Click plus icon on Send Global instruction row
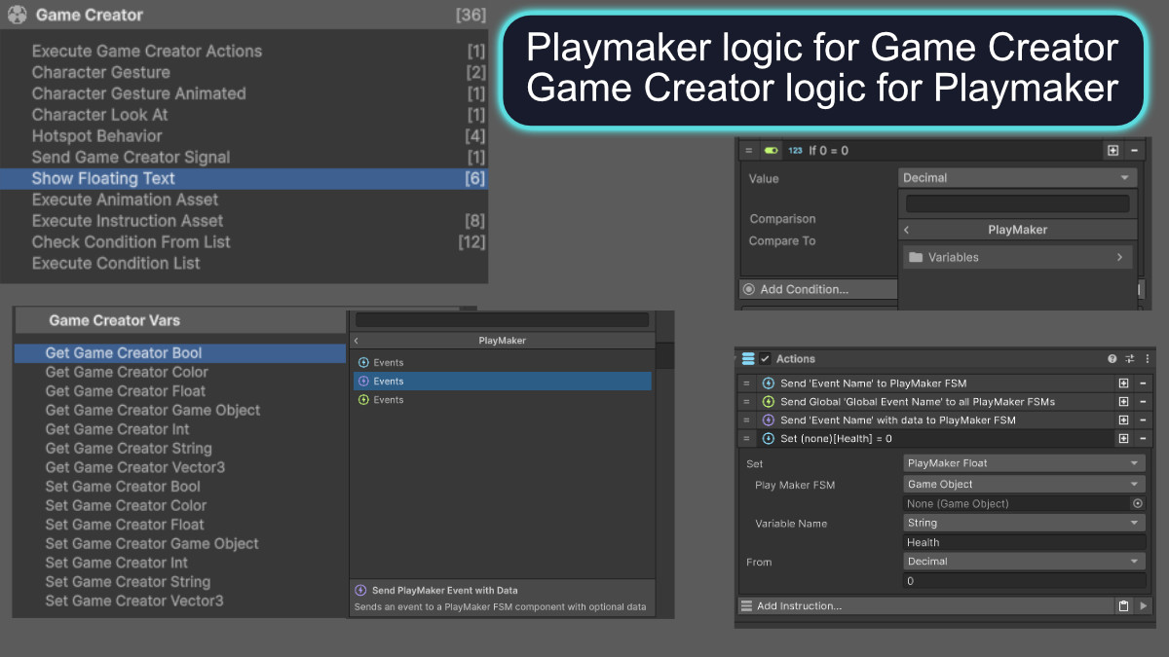This screenshot has width=1169, height=657. [1123, 402]
